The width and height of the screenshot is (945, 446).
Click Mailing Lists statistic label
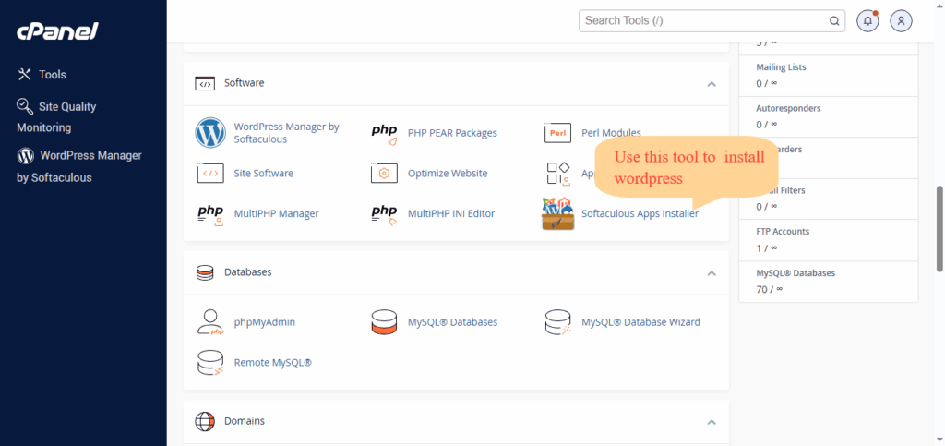(x=781, y=67)
